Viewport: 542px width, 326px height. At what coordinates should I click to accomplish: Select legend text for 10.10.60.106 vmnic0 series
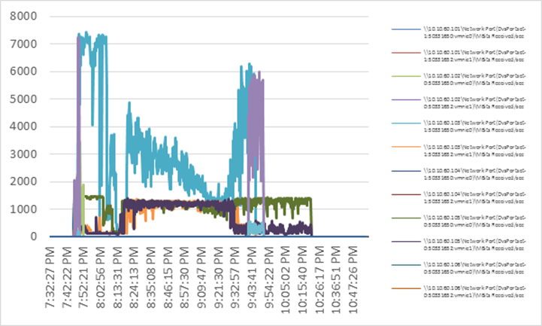click(x=474, y=268)
